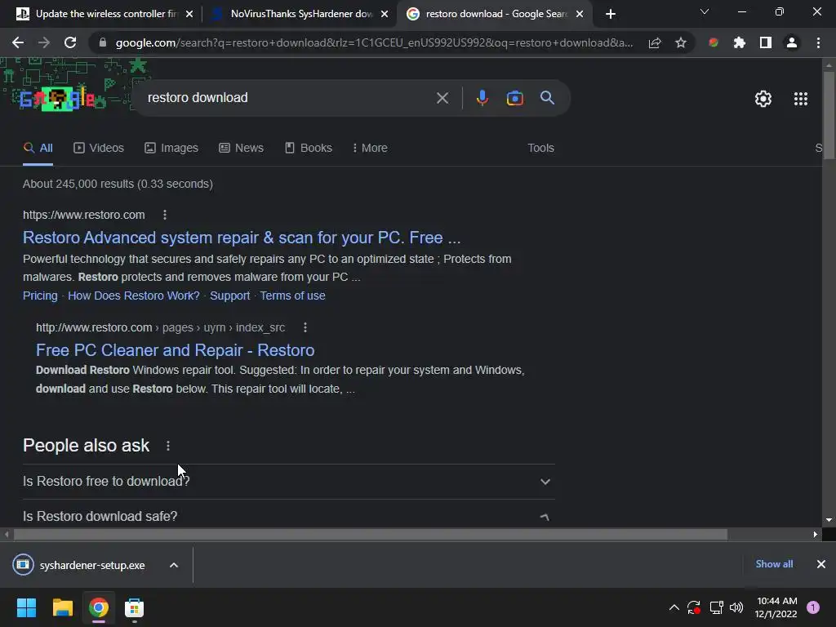Close the downloads bar
Viewport: 836px width, 627px height.
pyautogui.click(x=821, y=564)
